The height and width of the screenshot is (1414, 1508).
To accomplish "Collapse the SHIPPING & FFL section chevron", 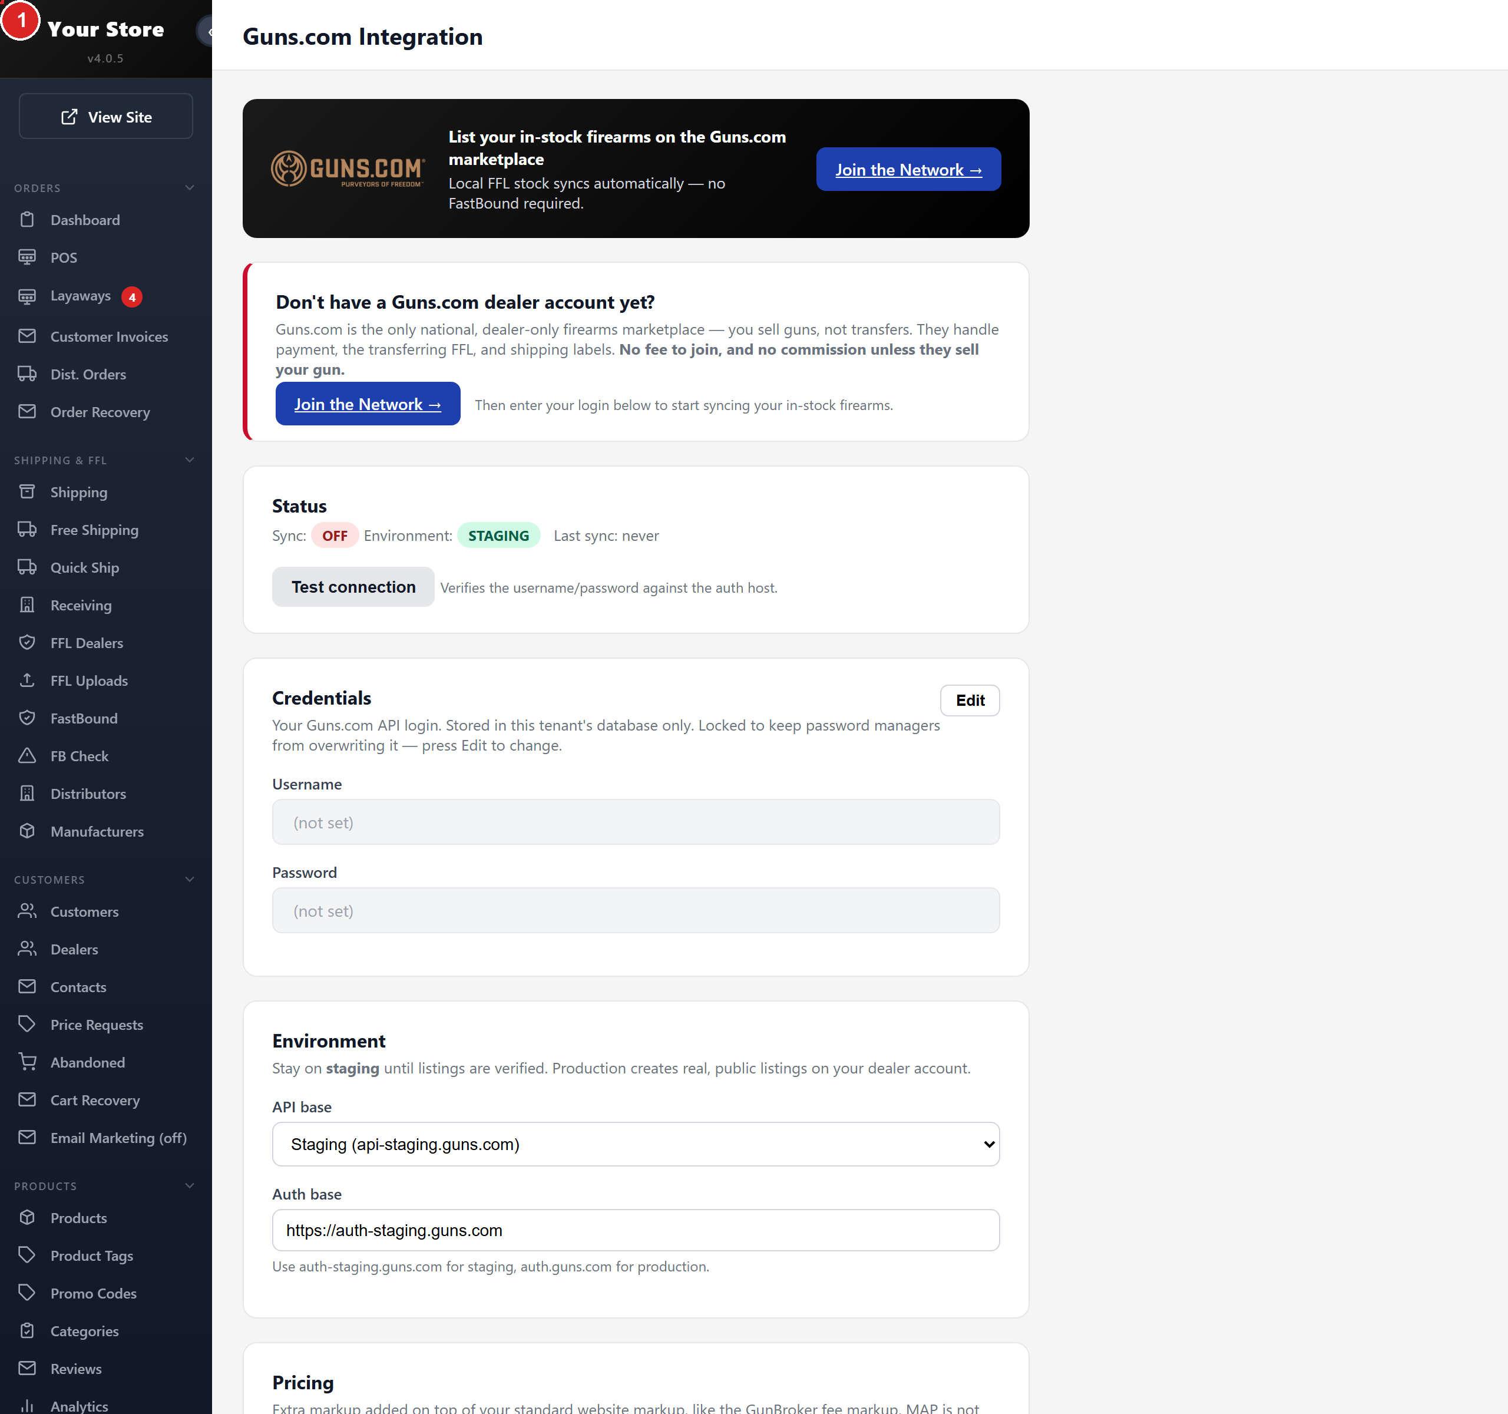I will click(x=190, y=460).
